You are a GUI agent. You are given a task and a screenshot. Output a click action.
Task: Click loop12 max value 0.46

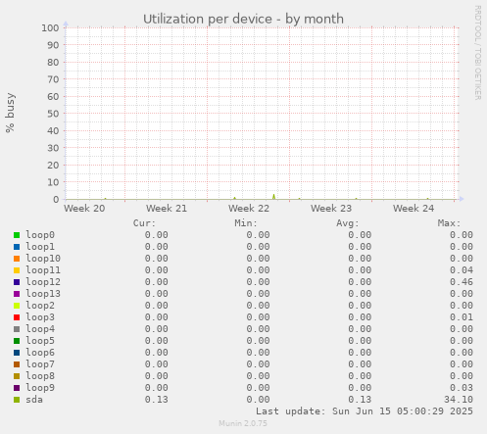coord(462,282)
